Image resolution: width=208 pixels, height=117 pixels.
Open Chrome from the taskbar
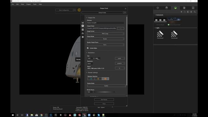tap(41, 115)
